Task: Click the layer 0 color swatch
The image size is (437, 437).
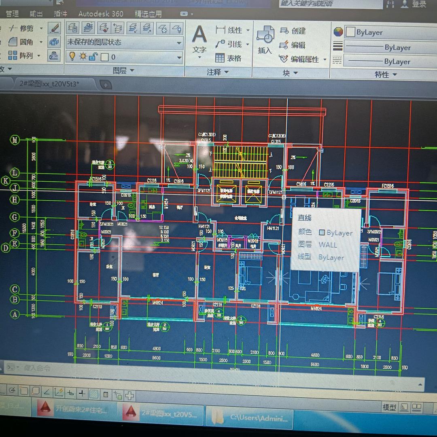Action: click(x=105, y=57)
